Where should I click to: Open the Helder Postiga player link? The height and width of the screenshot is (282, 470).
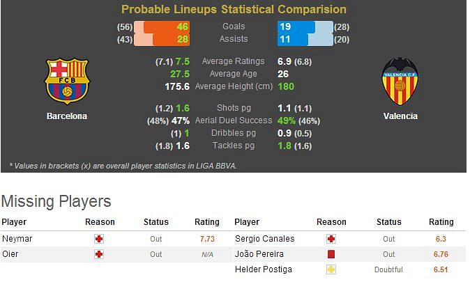click(x=264, y=269)
